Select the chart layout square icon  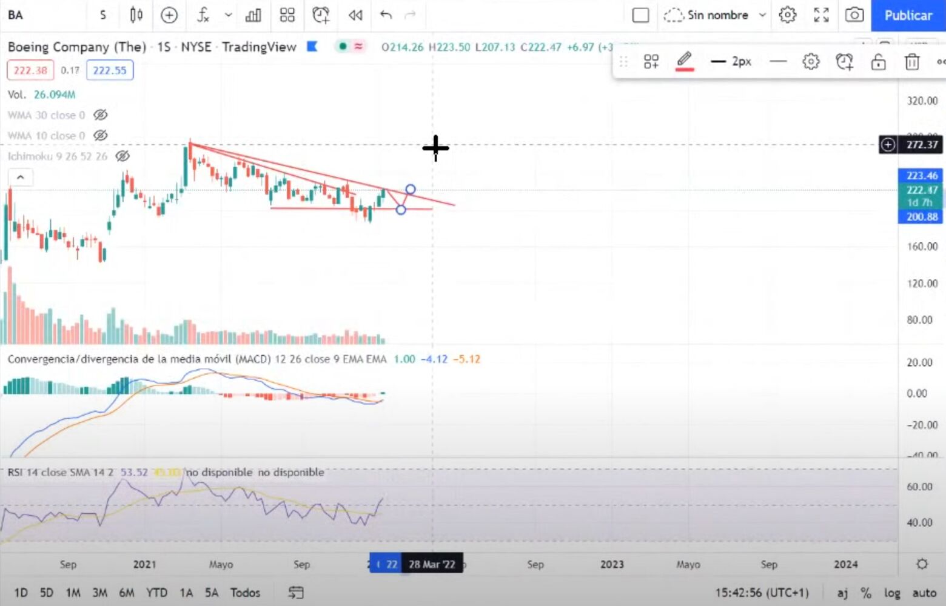640,15
